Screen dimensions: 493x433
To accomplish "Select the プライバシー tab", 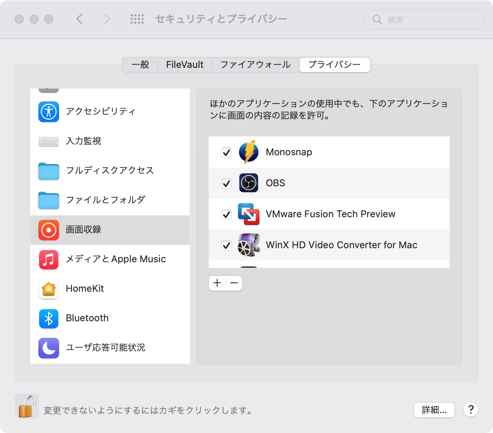I will point(335,65).
